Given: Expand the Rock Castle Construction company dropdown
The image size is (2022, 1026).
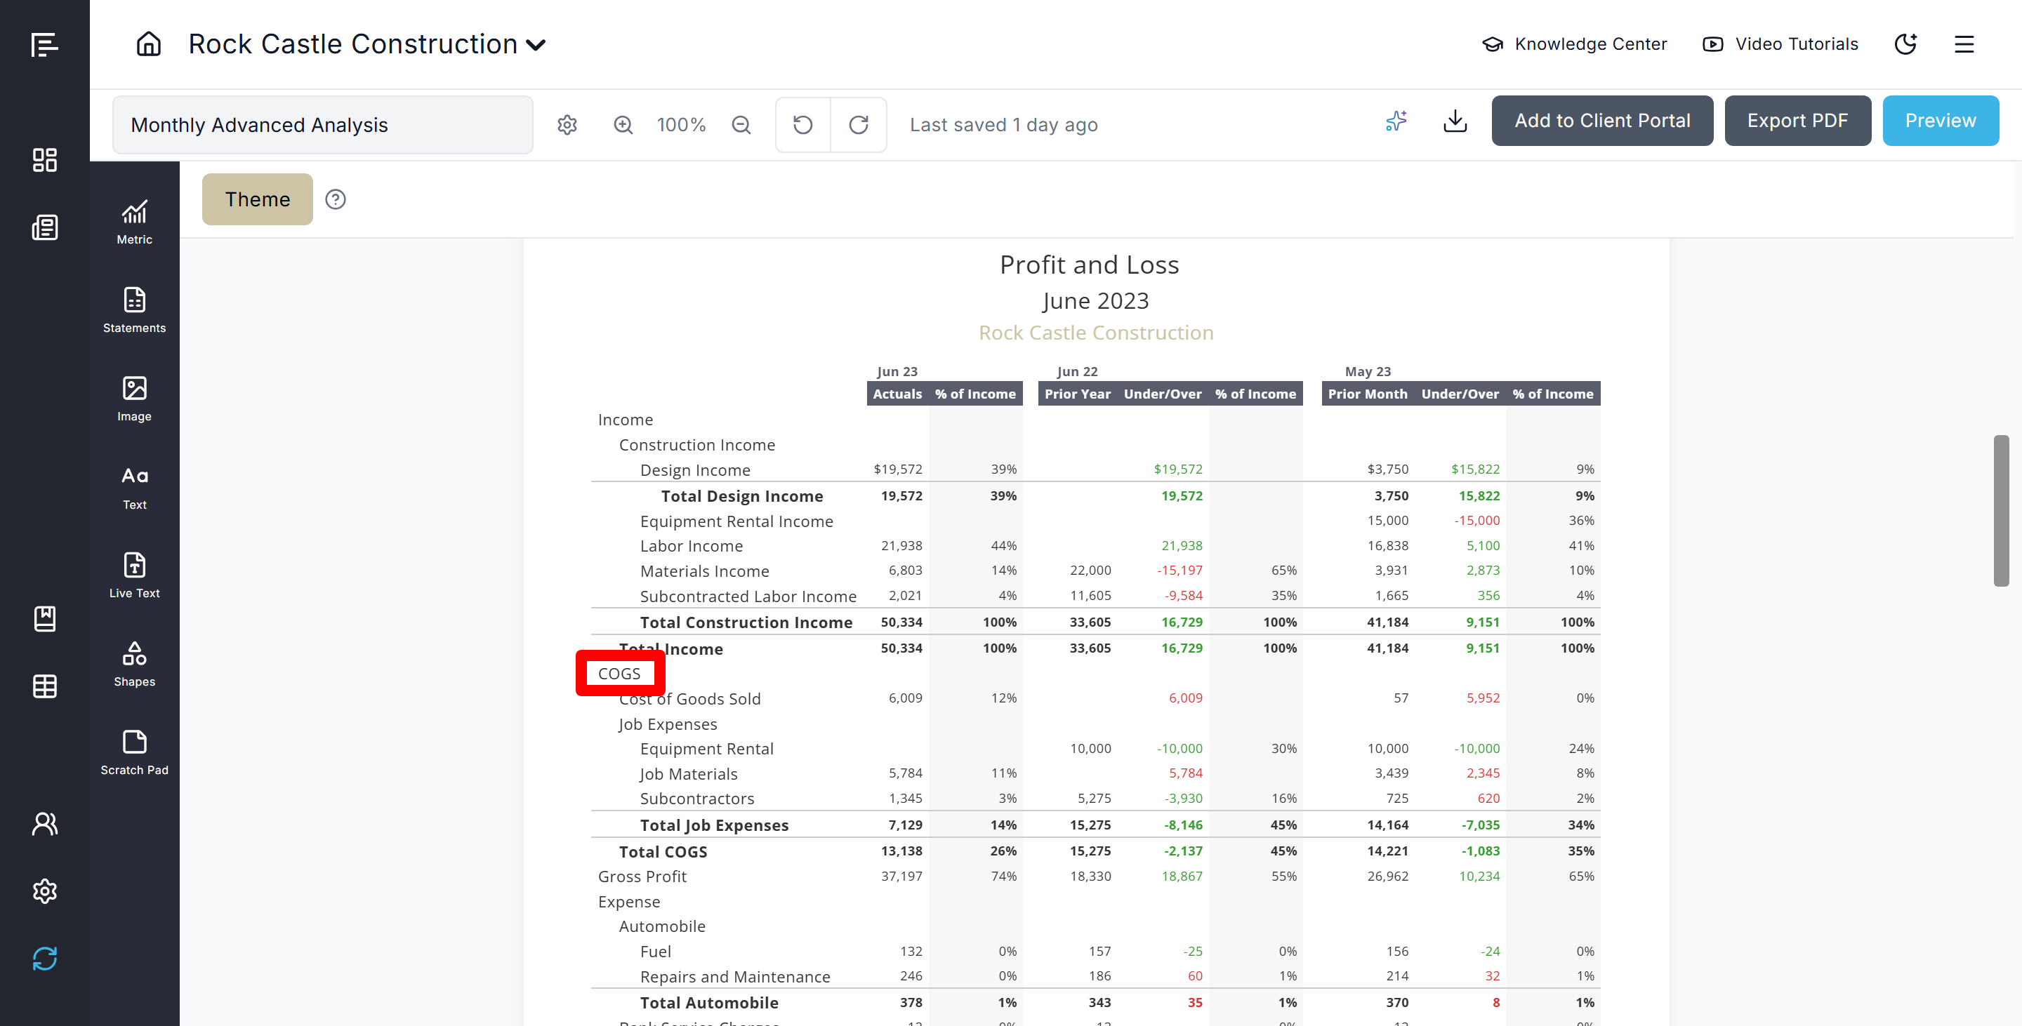Looking at the screenshot, I should click(x=536, y=45).
